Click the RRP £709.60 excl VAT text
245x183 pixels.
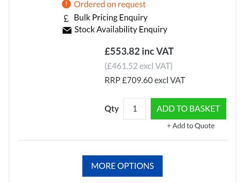(145, 80)
